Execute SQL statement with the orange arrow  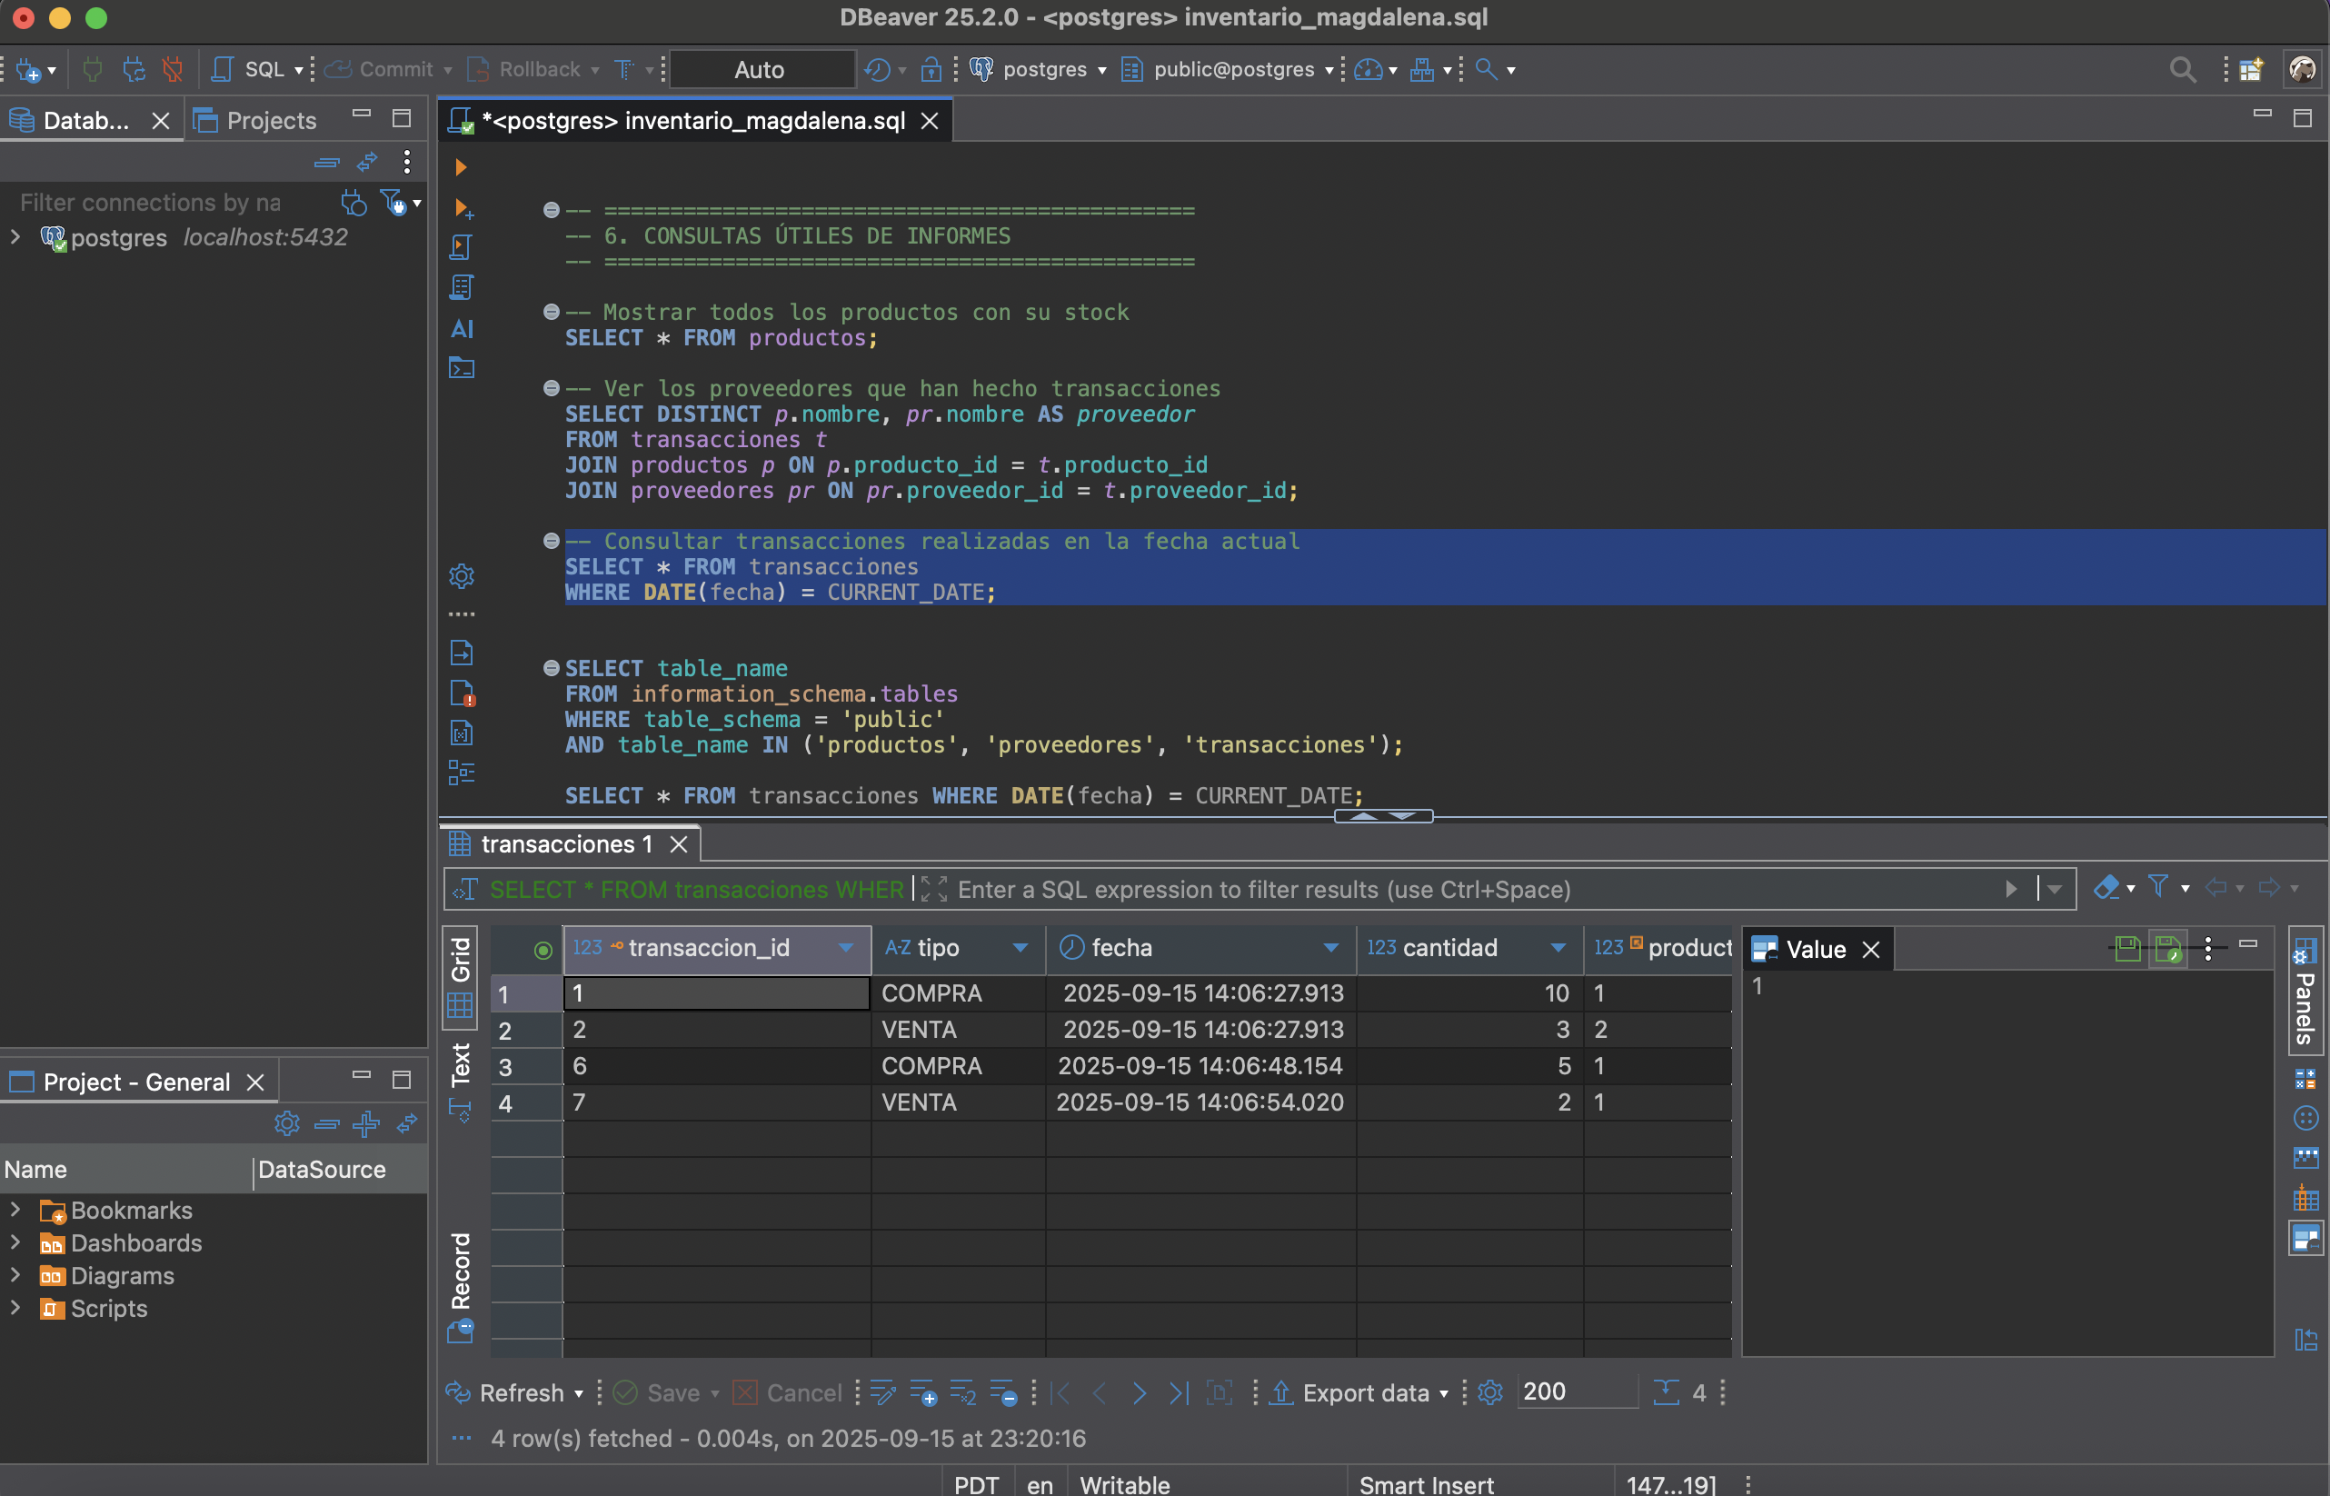461,167
